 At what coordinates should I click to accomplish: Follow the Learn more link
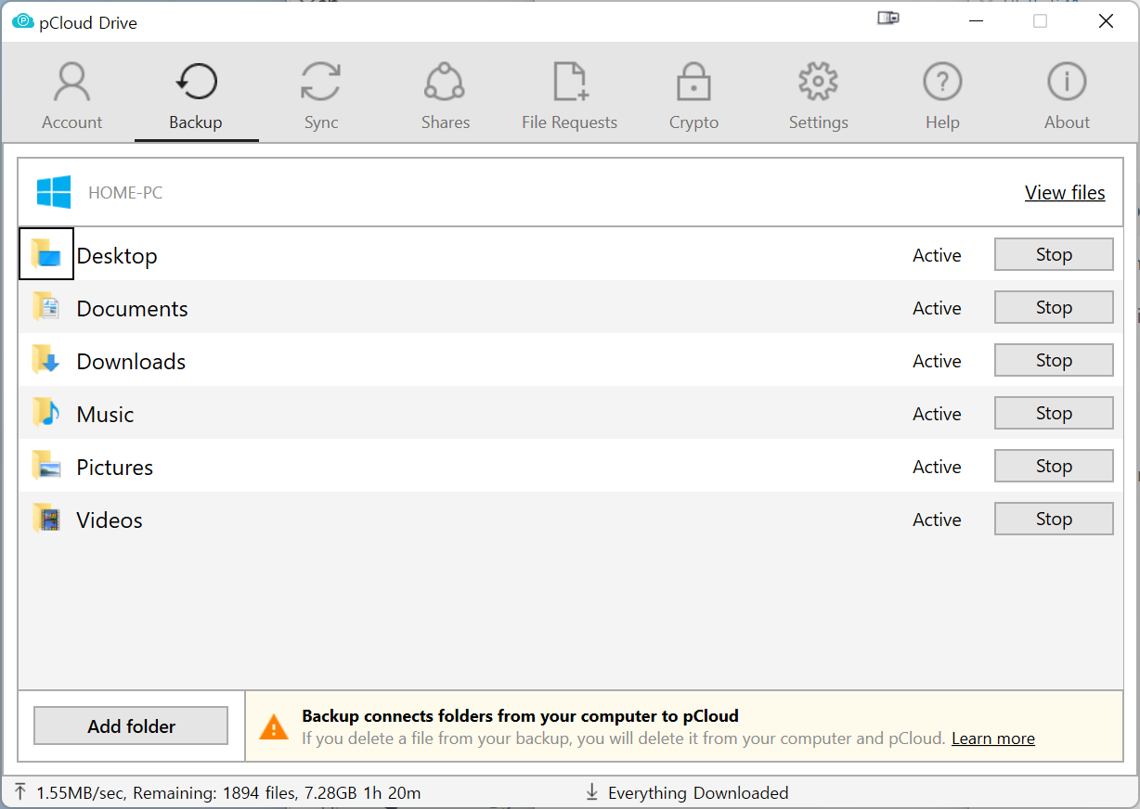(x=993, y=738)
